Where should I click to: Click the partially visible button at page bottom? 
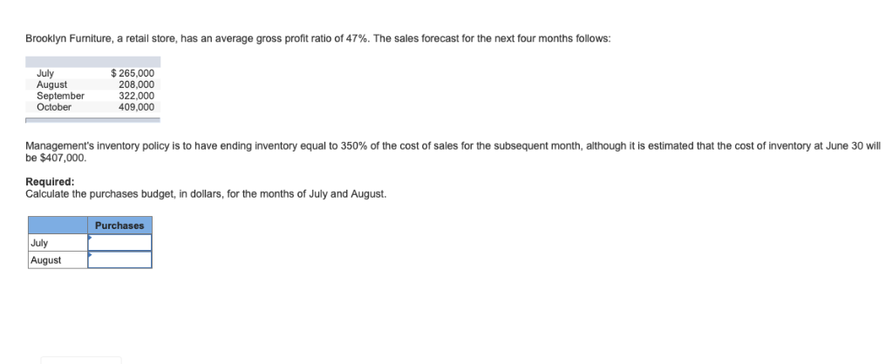[x=81, y=360]
